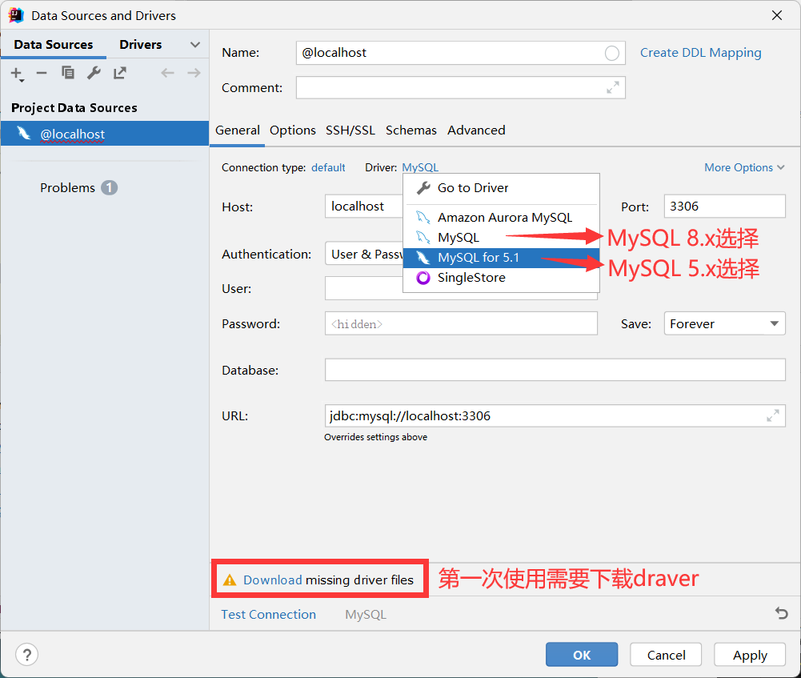Click Test Connection link
Image resolution: width=801 pixels, height=678 pixels.
268,614
